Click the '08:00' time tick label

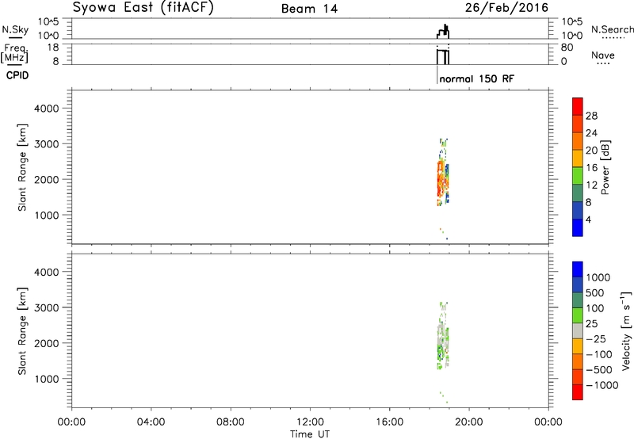[x=231, y=422]
